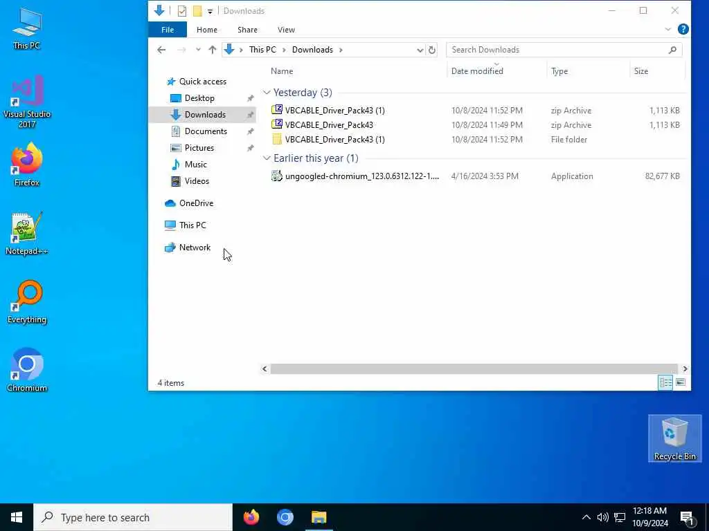Open the File menu tab

pyautogui.click(x=168, y=30)
